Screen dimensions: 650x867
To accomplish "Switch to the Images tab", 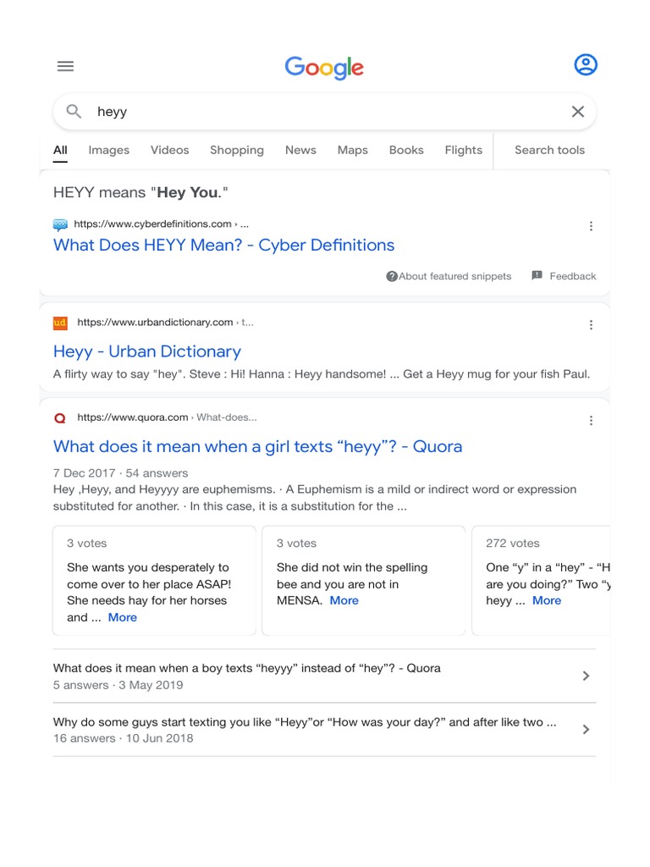I will click(x=109, y=150).
